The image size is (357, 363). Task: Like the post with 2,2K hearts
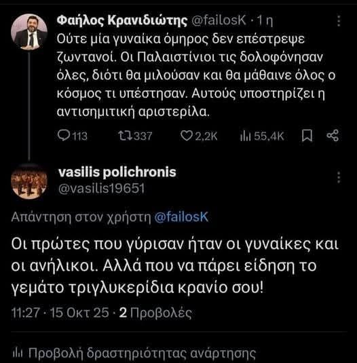pyautogui.click(x=187, y=136)
